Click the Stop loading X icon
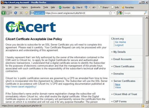Image resolution: width=149 pixels, height=108 pixels. (21, 13)
